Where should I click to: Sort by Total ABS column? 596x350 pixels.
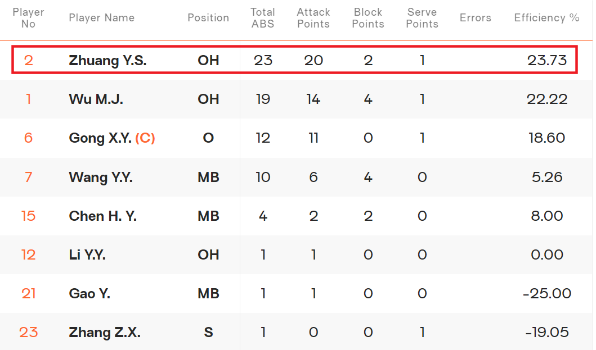tap(263, 18)
